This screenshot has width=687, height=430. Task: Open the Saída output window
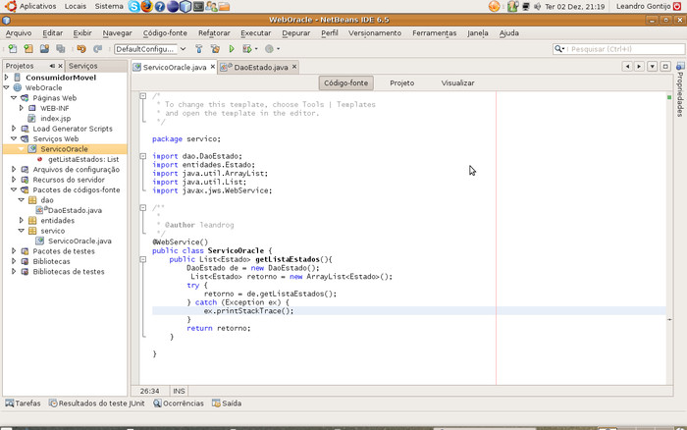tap(227, 403)
